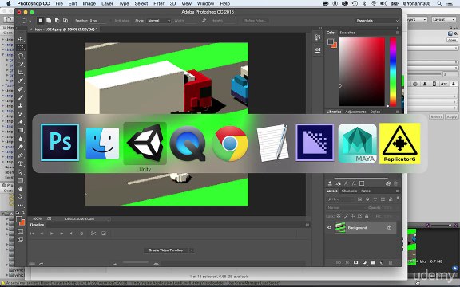The image size is (460, 287).
Task: Open the Filter menu
Action: [x=159, y=3]
